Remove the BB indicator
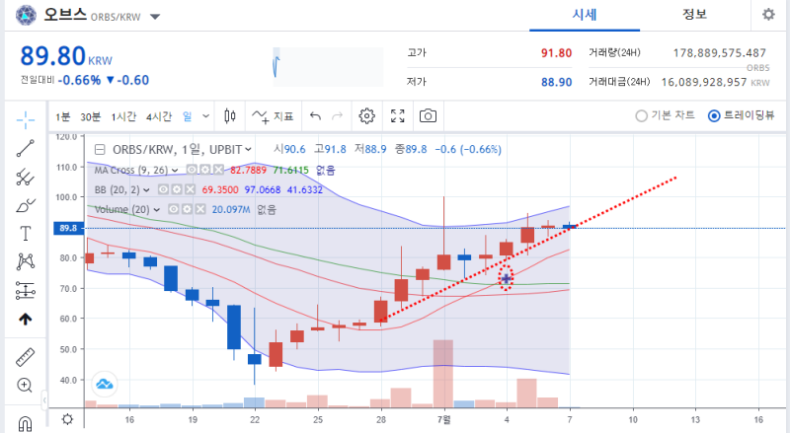Screen dimensions: 790x433 [190, 189]
